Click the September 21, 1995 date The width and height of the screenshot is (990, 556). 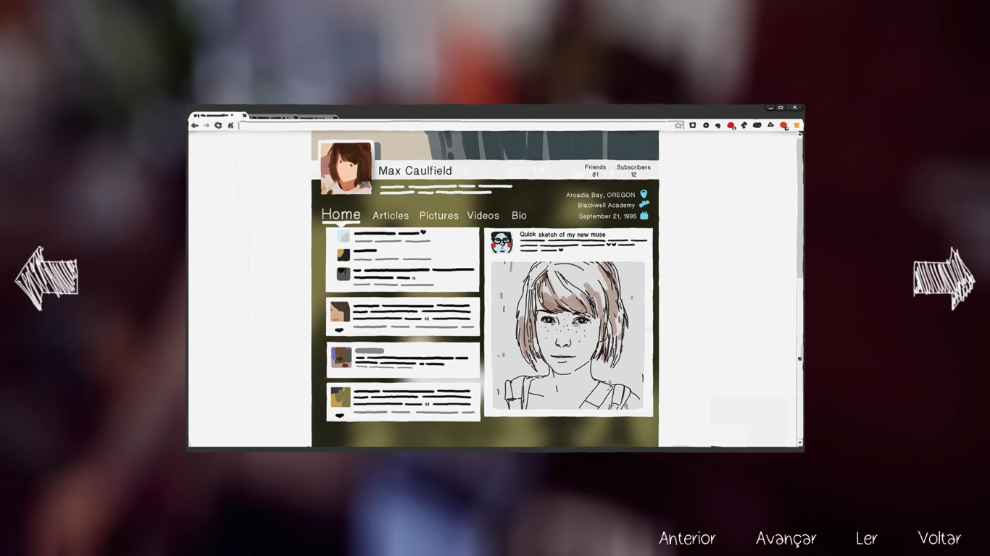(x=607, y=216)
